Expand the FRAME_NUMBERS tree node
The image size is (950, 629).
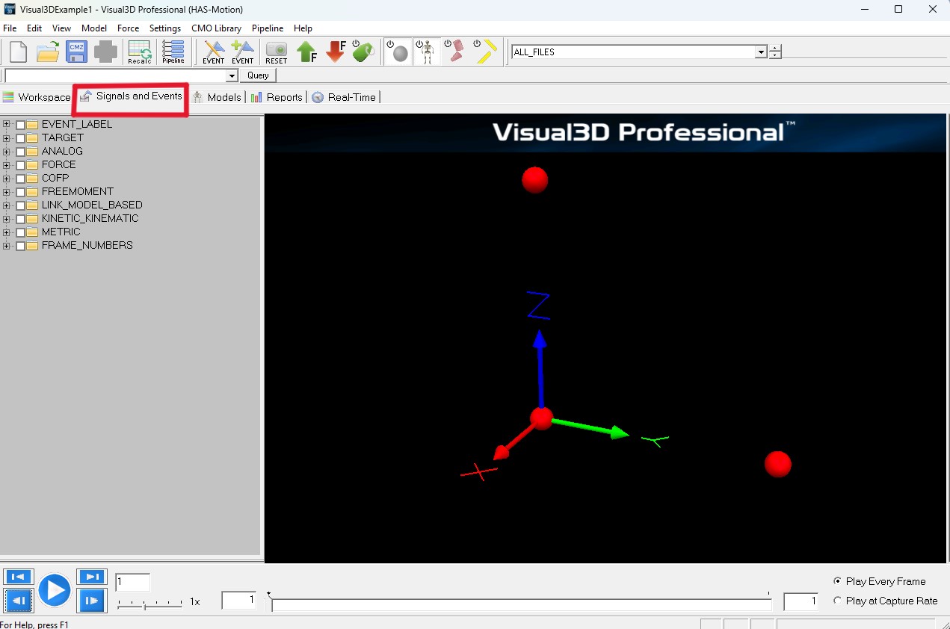7,246
